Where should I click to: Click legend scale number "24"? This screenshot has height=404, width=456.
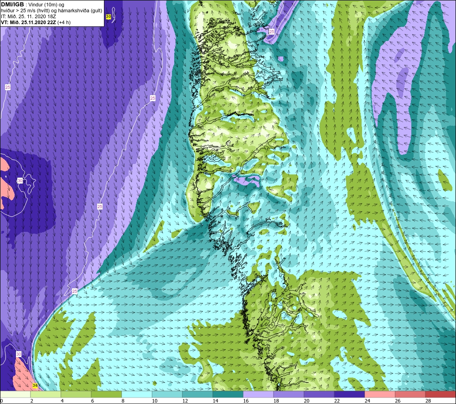[367, 401]
